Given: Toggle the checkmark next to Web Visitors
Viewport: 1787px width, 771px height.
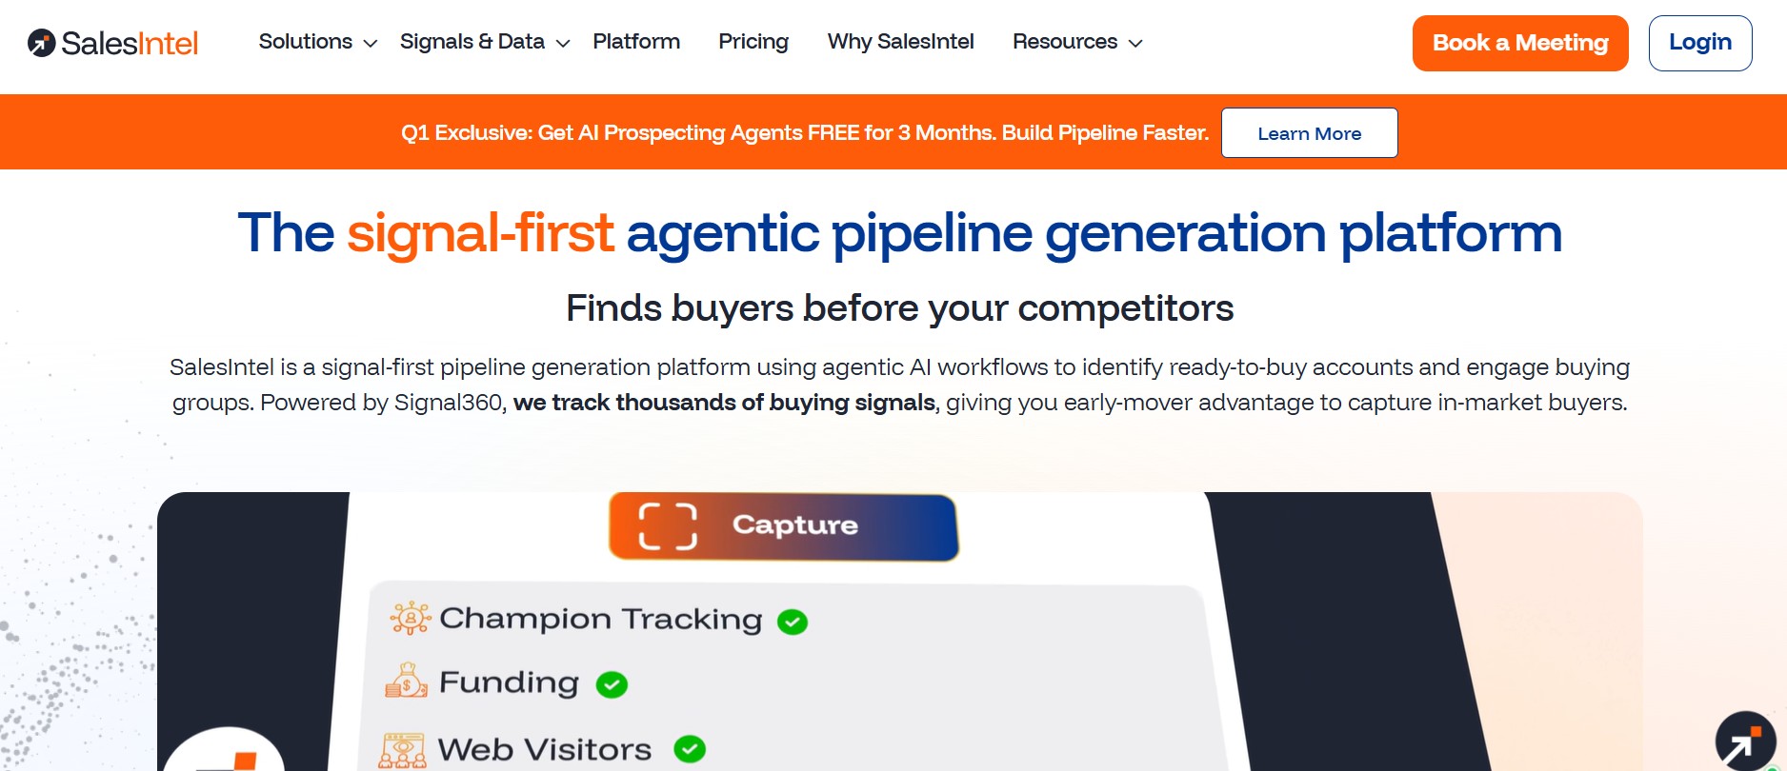Looking at the screenshot, I should coord(692,748).
